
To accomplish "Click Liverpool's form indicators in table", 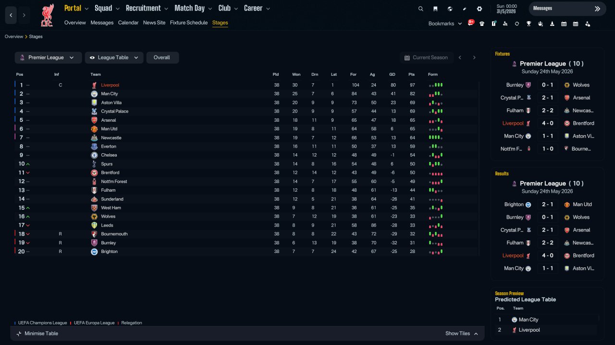I will [436, 85].
